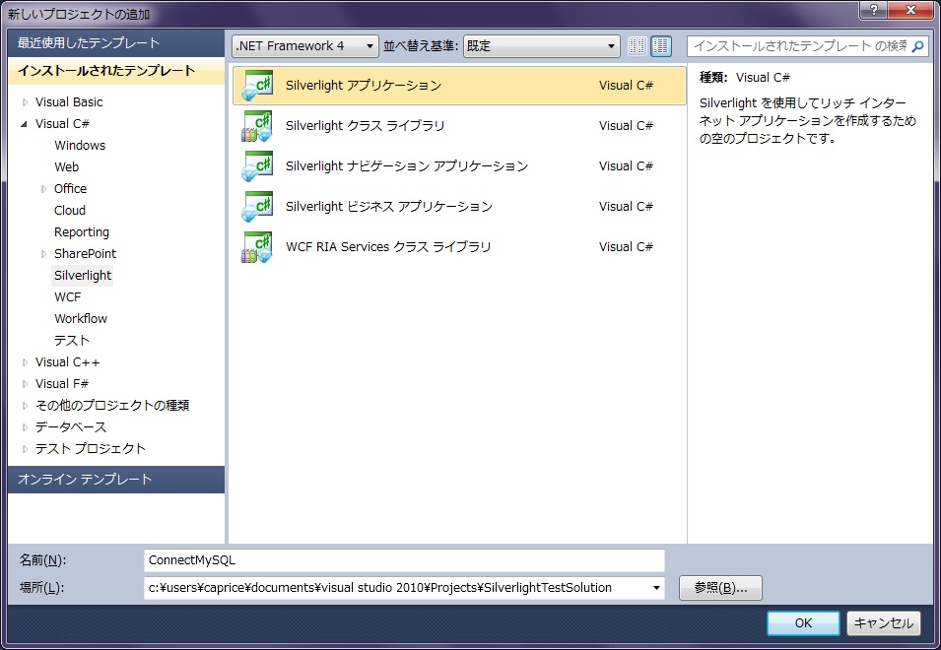941x650 pixels.
Task: Expand the テスト プロジェクト tree node
Action: coord(25,449)
